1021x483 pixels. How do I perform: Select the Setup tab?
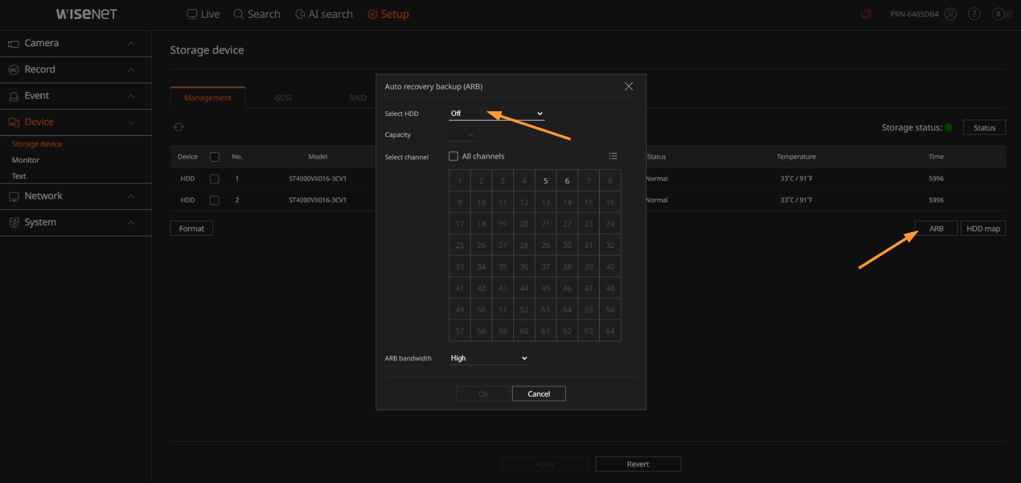(388, 14)
